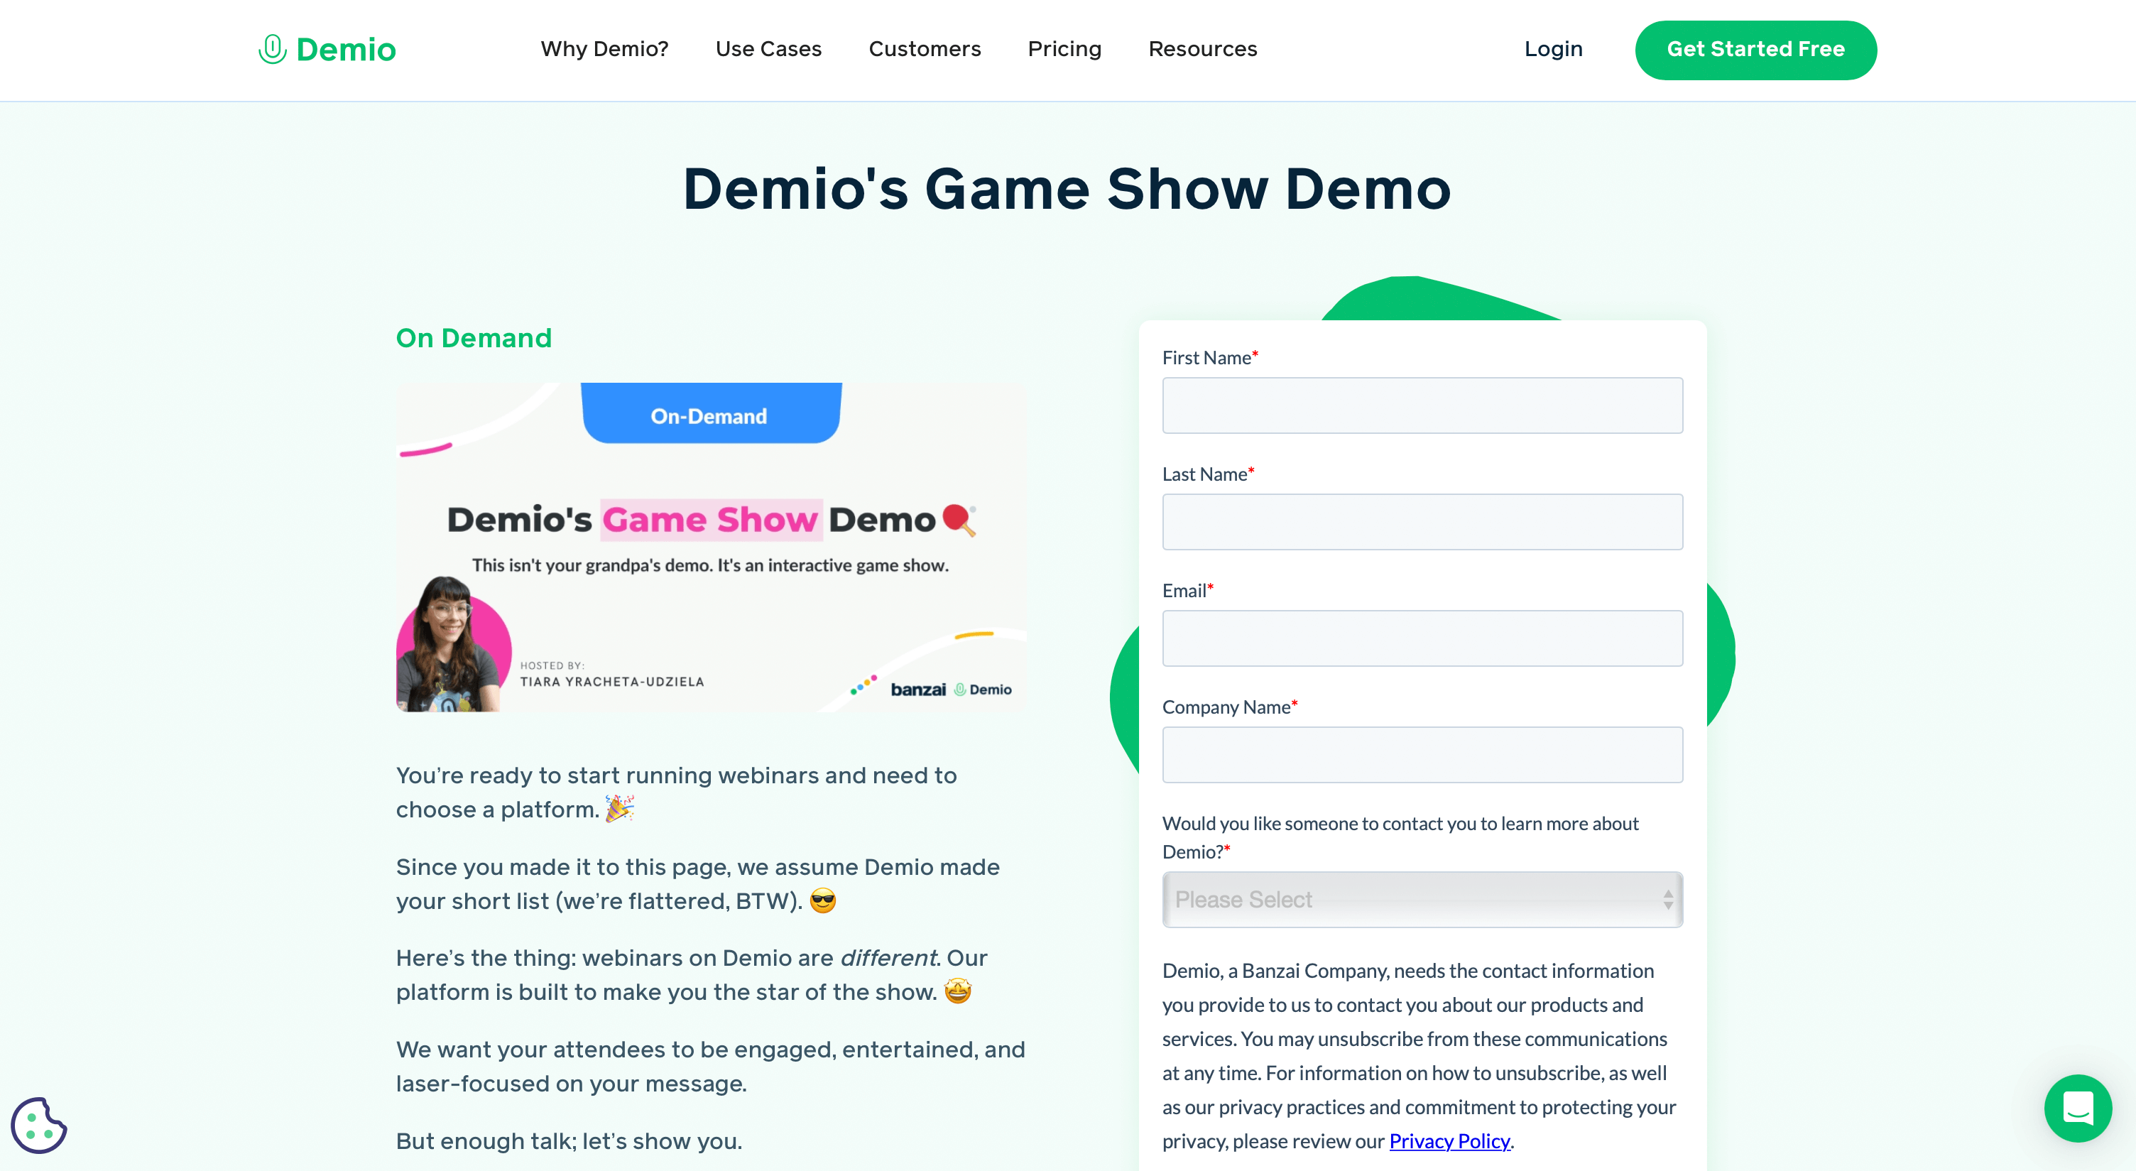Screen dimensions: 2136x1171
Task: Click the First Name input field
Action: point(1422,405)
